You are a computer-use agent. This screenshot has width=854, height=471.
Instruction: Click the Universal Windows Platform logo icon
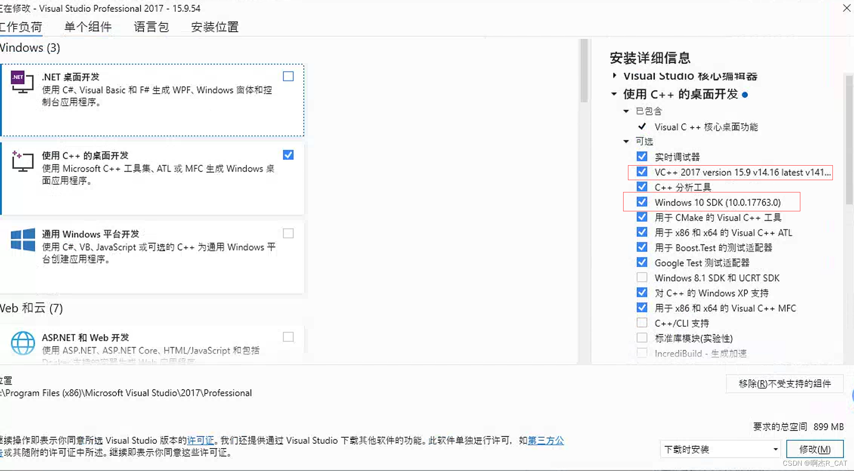pyautogui.click(x=23, y=239)
